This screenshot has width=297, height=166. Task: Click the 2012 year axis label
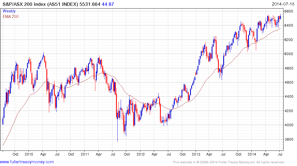(141, 154)
